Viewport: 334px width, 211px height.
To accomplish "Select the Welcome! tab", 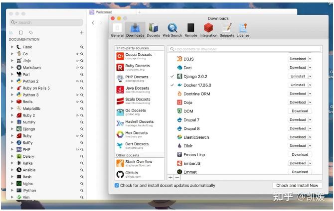I will [112, 12].
